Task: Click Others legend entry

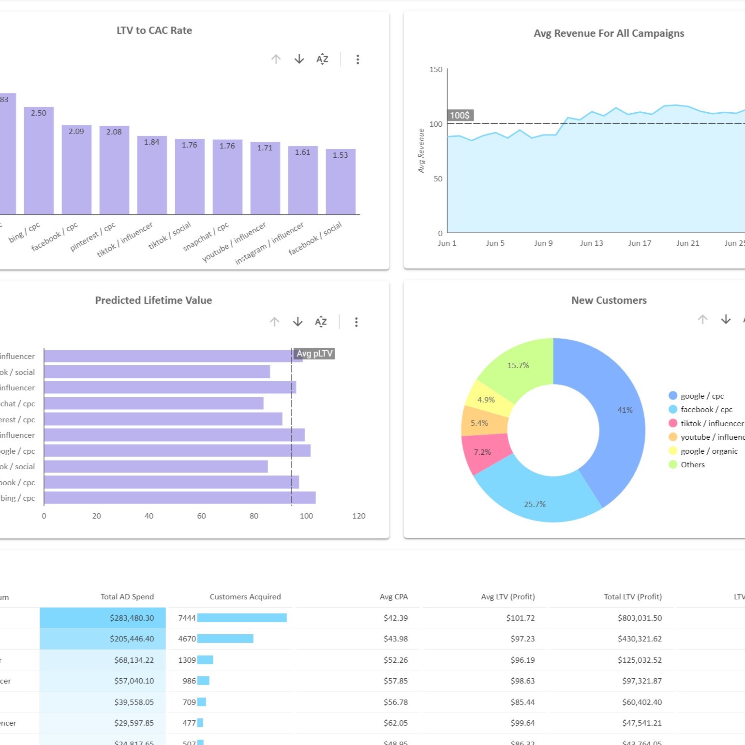Action: 686,464
